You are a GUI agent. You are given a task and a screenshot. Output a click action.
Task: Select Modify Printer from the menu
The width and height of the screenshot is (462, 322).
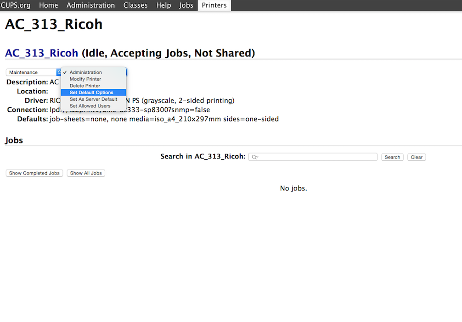point(93,79)
